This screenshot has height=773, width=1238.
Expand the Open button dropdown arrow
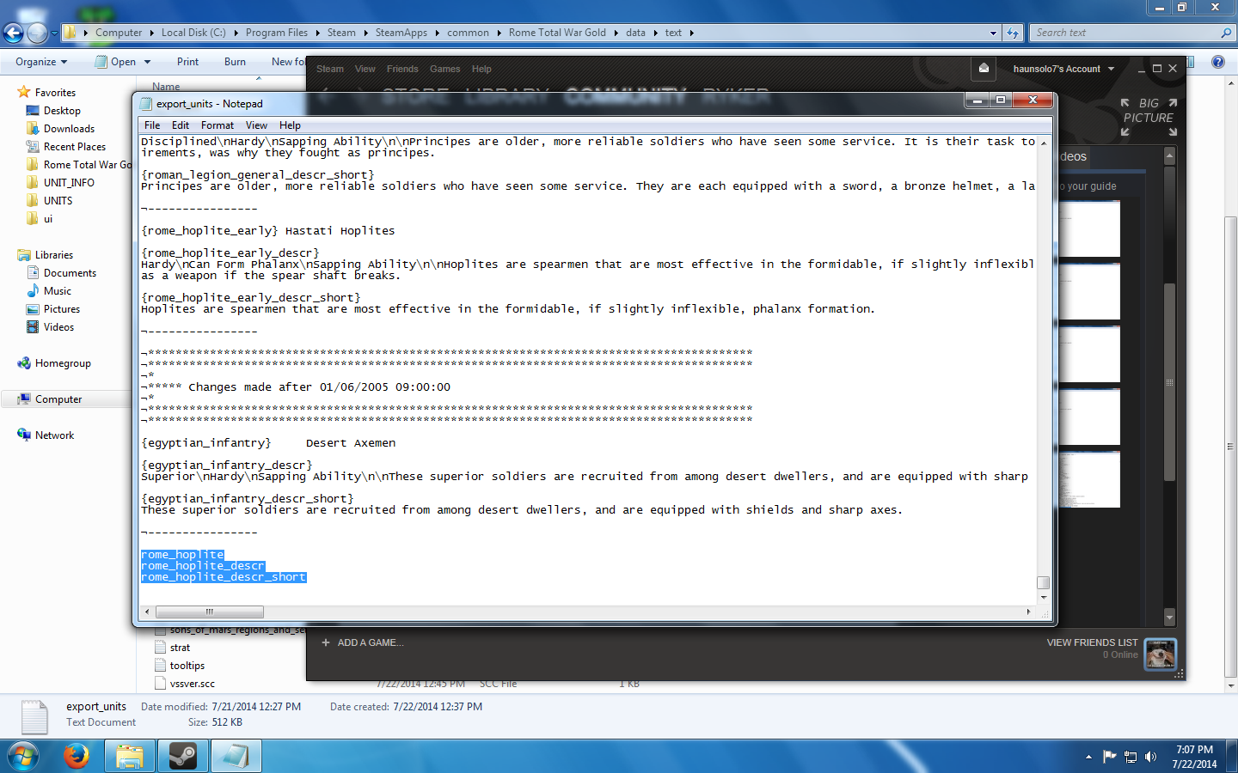[x=148, y=62]
